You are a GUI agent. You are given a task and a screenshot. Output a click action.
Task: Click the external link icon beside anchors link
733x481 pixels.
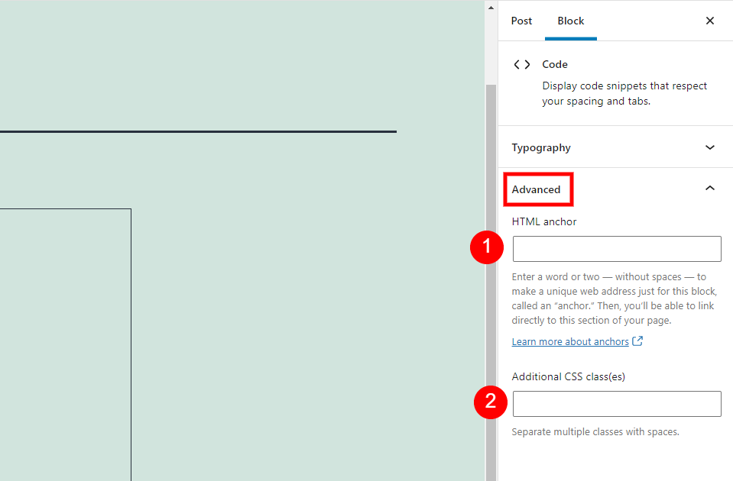(637, 341)
